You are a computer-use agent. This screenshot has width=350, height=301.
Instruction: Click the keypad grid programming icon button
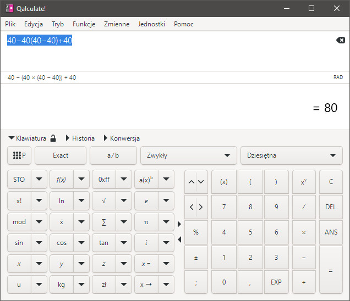[x=19, y=155]
